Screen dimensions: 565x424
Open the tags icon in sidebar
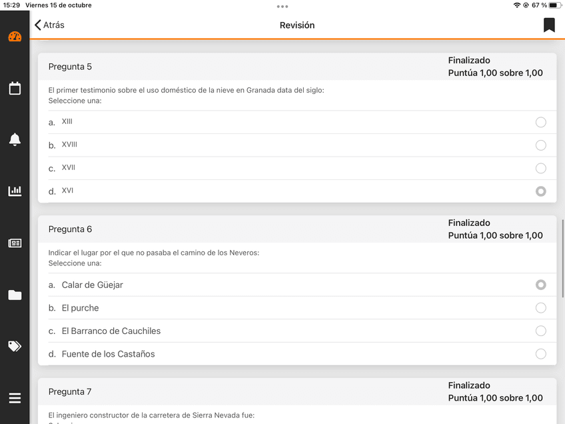15,346
